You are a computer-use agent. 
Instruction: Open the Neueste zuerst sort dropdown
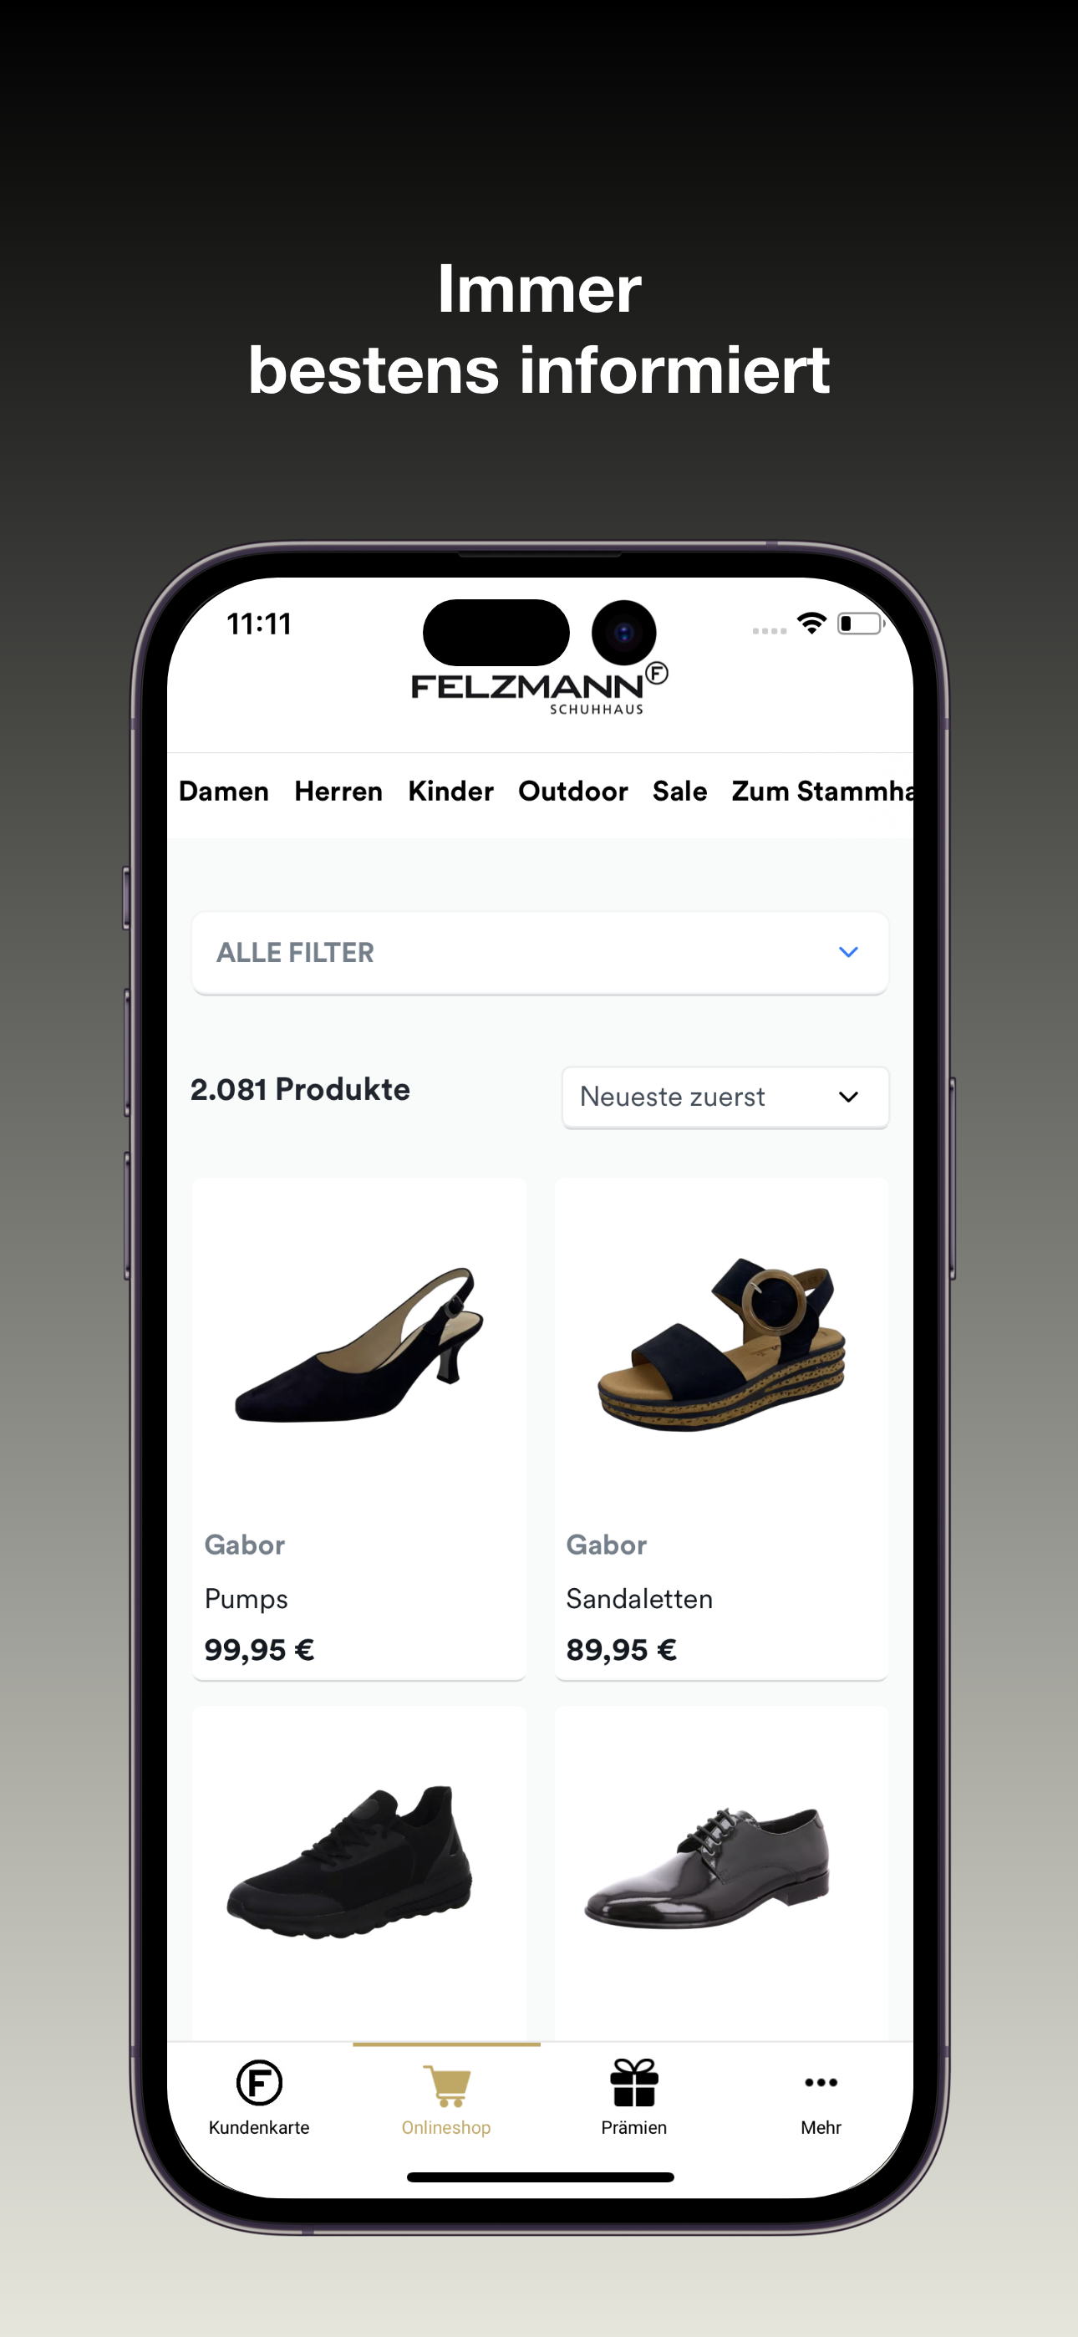pos(725,1097)
